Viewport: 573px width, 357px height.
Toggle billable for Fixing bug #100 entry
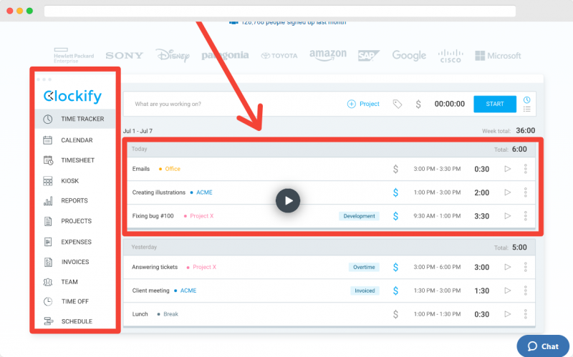tap(395, 216)
